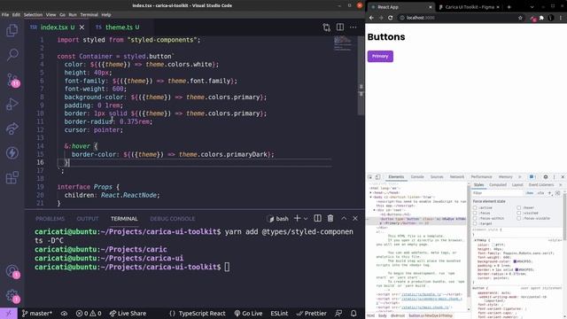Open the Search view in activity bar

click(x=12, y=55)
